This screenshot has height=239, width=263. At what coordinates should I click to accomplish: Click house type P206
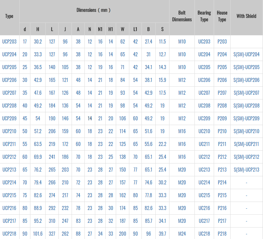point(222,80)
